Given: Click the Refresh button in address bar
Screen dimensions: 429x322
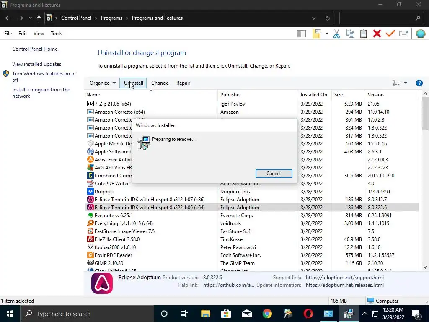Looking at the screenshot, I should 327,18.
